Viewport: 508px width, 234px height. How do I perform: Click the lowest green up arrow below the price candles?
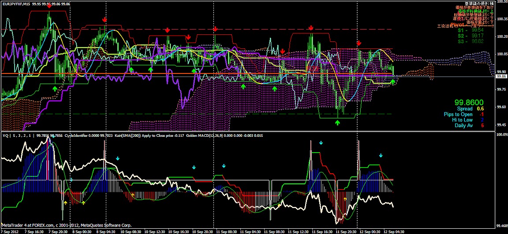pyautogui.click(x=338, y=123)
